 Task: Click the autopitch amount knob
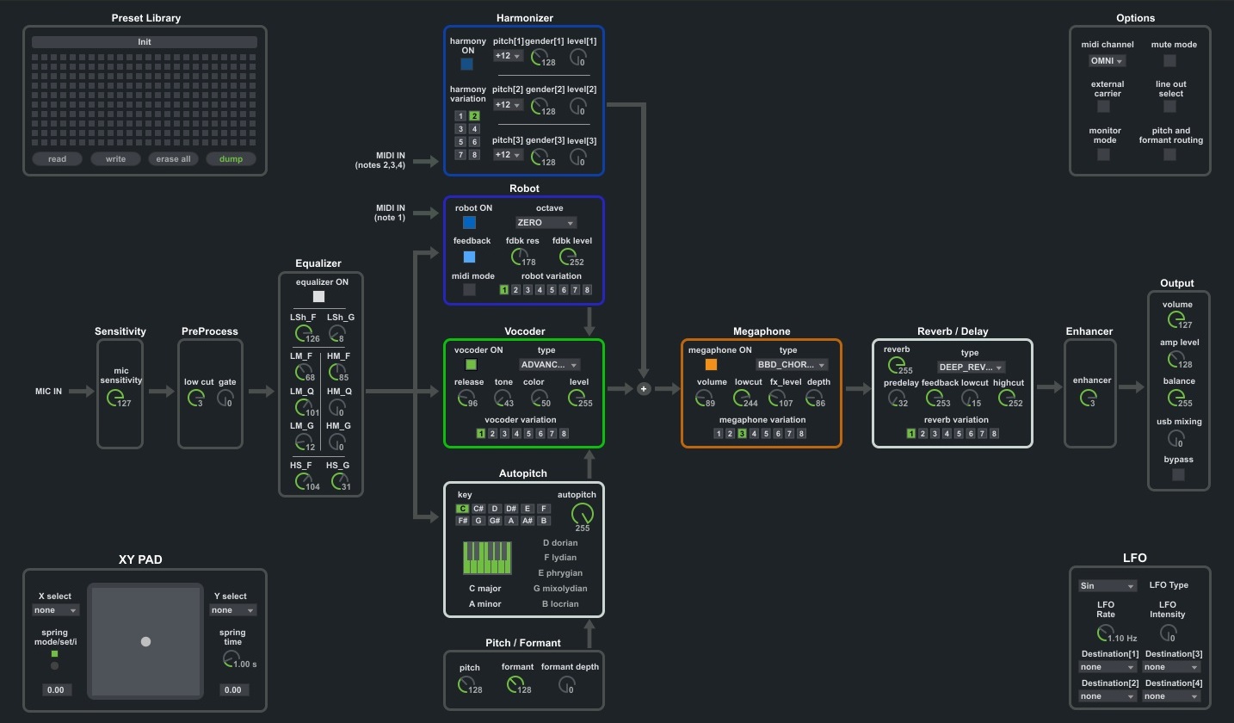point(582,514)
